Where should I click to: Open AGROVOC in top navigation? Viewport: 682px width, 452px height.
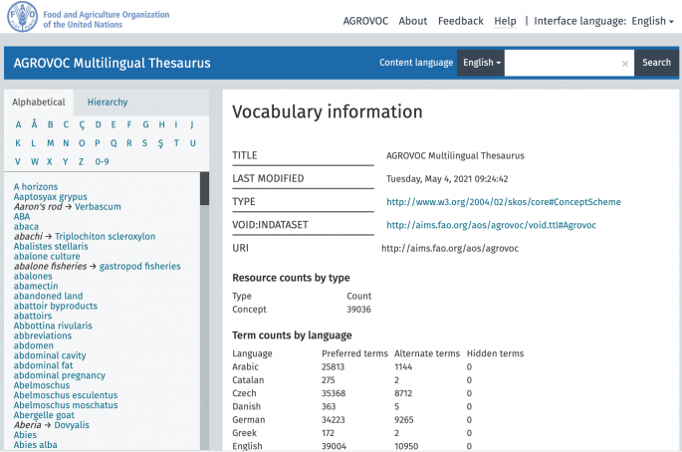tap(365, 21)
